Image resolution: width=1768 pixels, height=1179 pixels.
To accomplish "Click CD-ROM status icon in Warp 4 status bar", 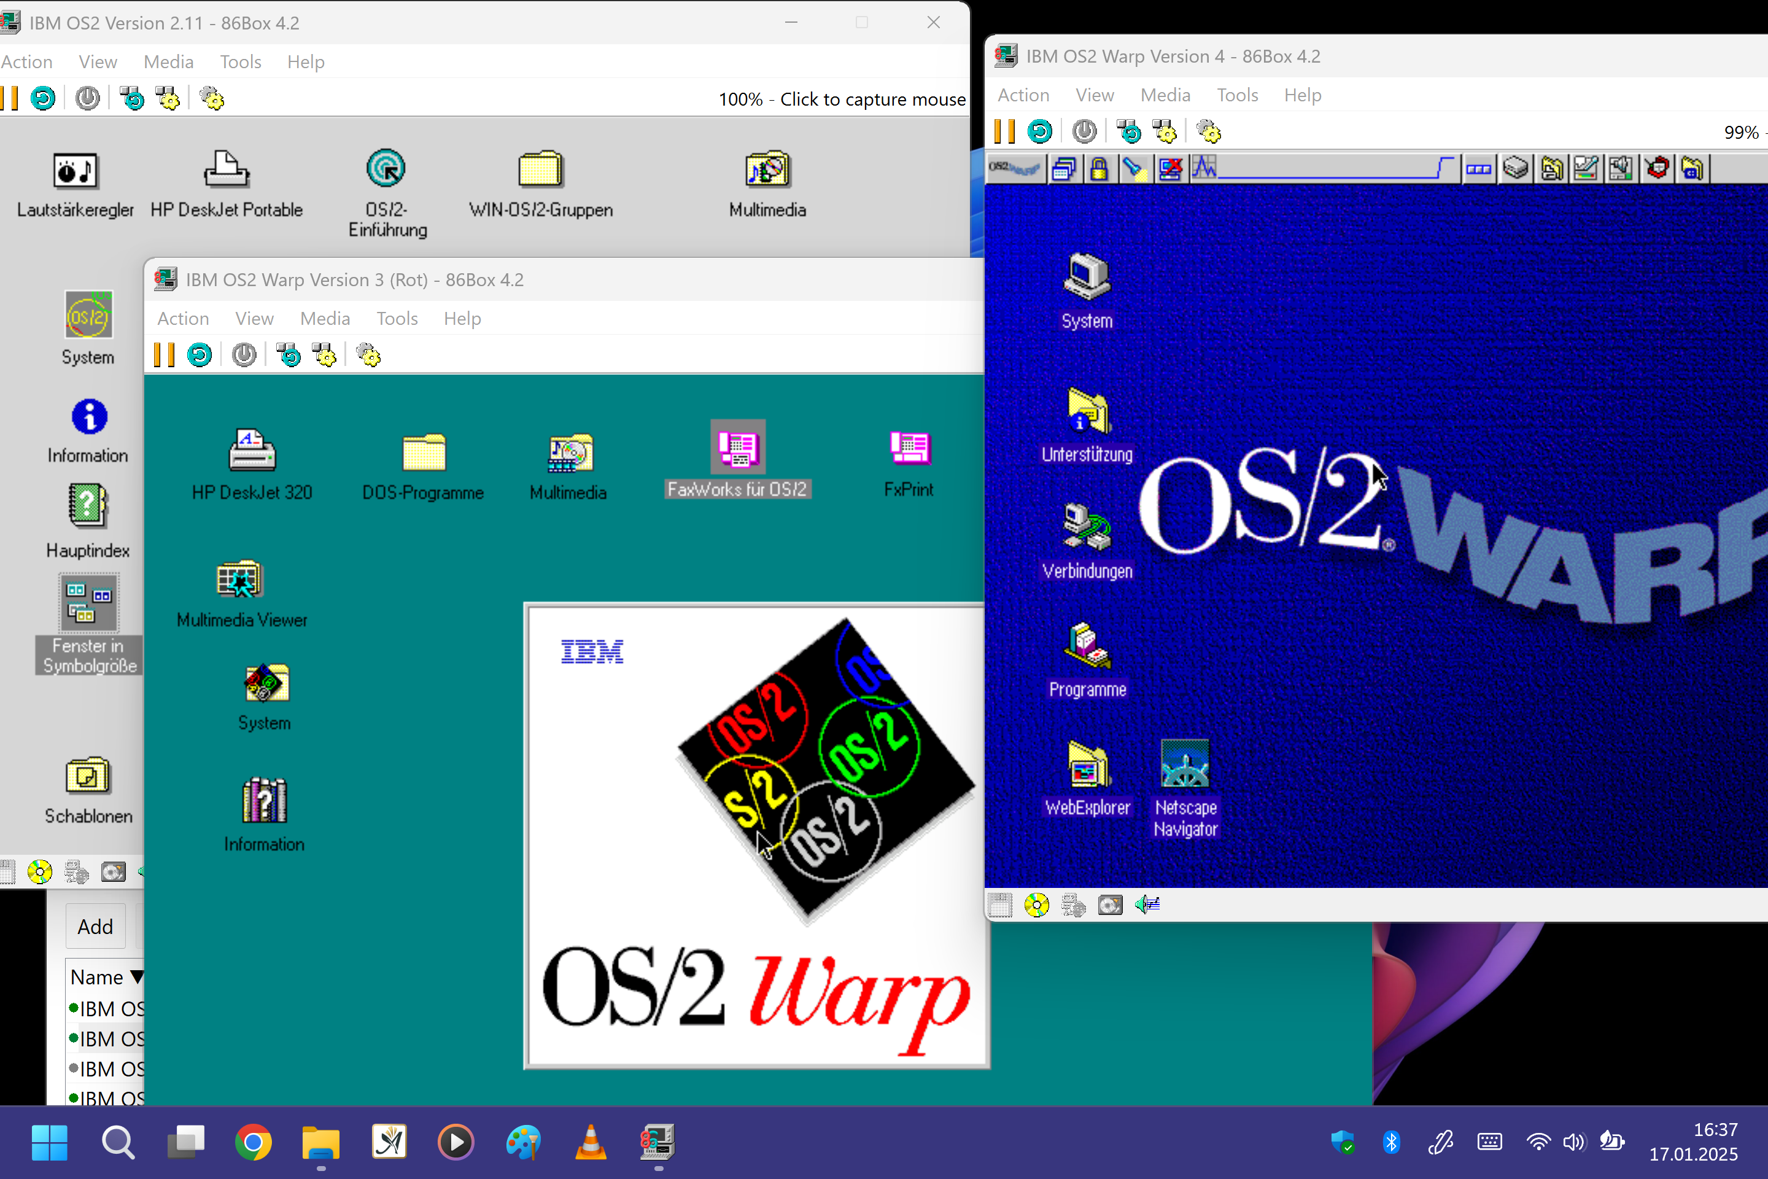I will click(1037, 905).
